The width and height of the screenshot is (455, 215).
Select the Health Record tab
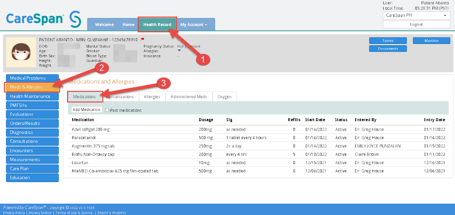(x=157, y=24)
